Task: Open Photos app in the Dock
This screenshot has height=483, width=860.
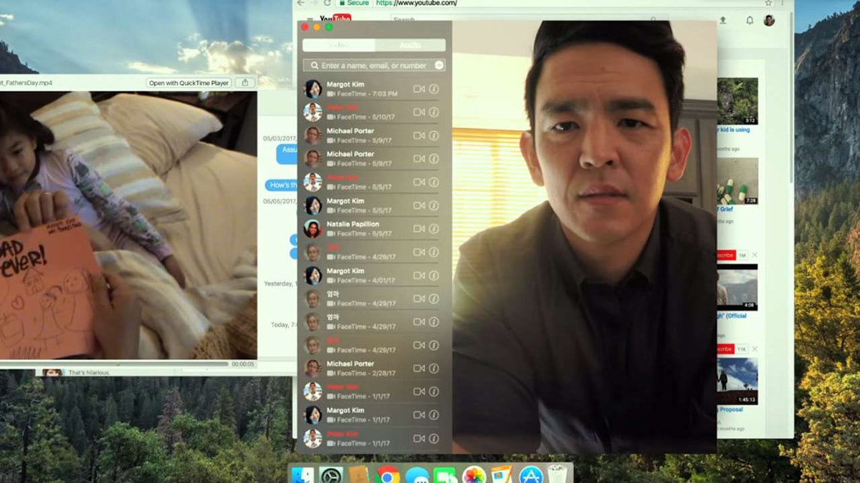Action: (474, 474)
